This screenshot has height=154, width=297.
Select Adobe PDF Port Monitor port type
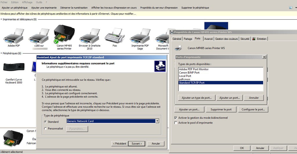click(221, 69)
